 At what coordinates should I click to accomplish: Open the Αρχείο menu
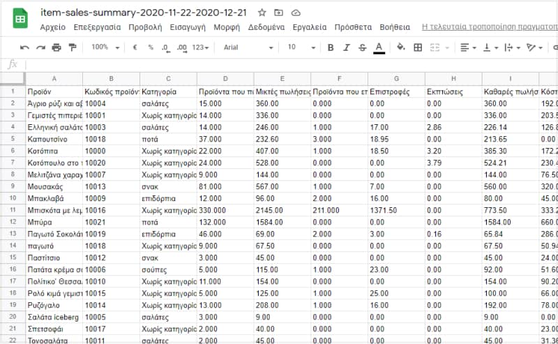pyautogui.click(x=53, y=27)
